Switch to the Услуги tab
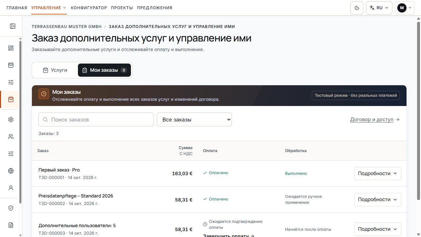Image resolution: width=421 pixels, height=237 pixels. tap(55, 70)
